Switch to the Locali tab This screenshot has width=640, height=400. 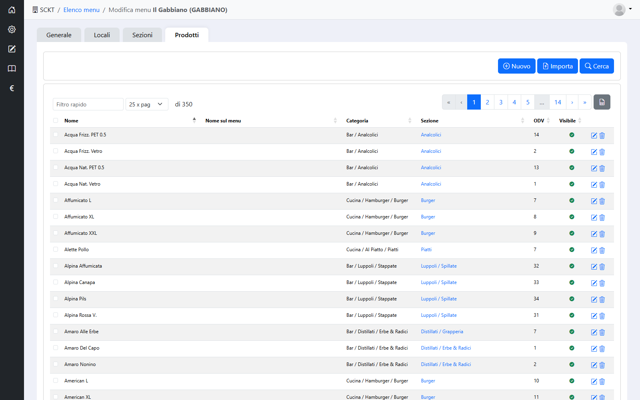[102, 35]
